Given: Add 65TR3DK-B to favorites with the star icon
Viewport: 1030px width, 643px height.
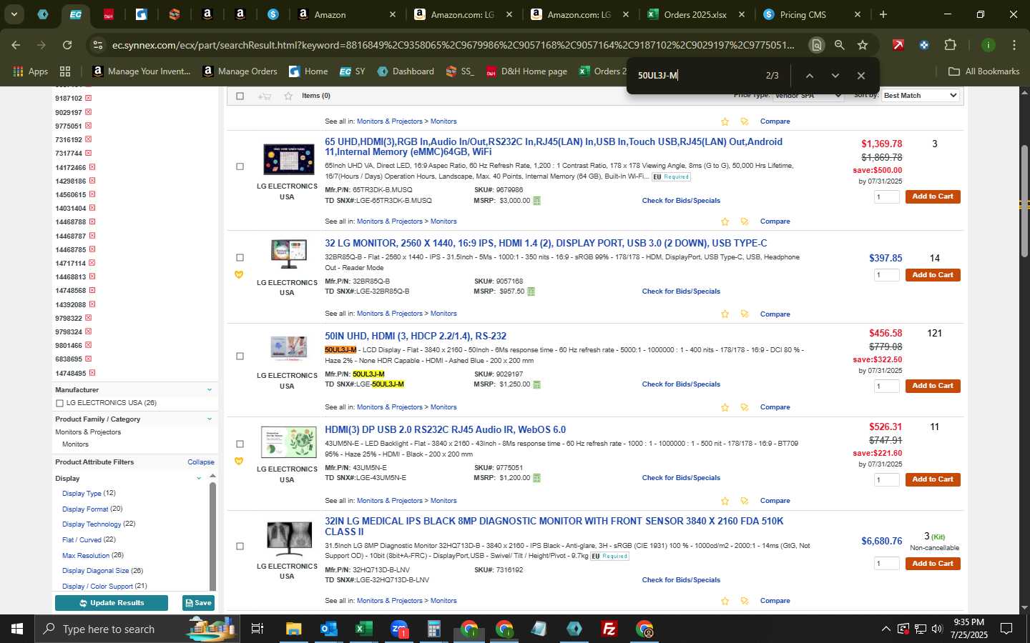Looking at the screenshot, I should pos(725,221).
